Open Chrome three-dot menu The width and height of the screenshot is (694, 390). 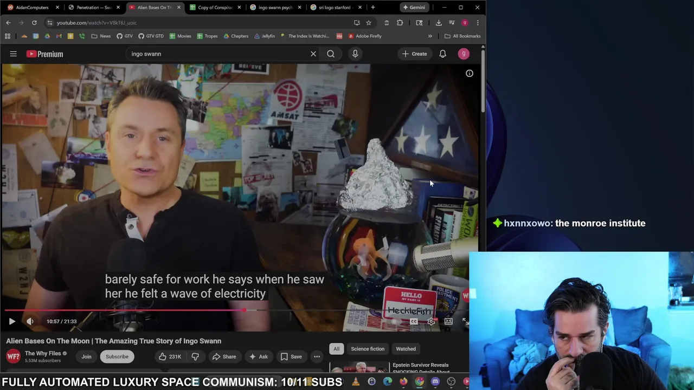point(478,23)
